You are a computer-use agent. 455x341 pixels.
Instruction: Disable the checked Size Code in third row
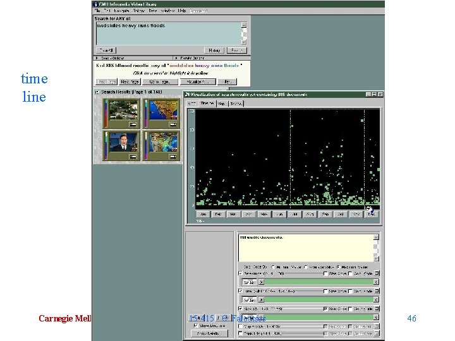325,309
